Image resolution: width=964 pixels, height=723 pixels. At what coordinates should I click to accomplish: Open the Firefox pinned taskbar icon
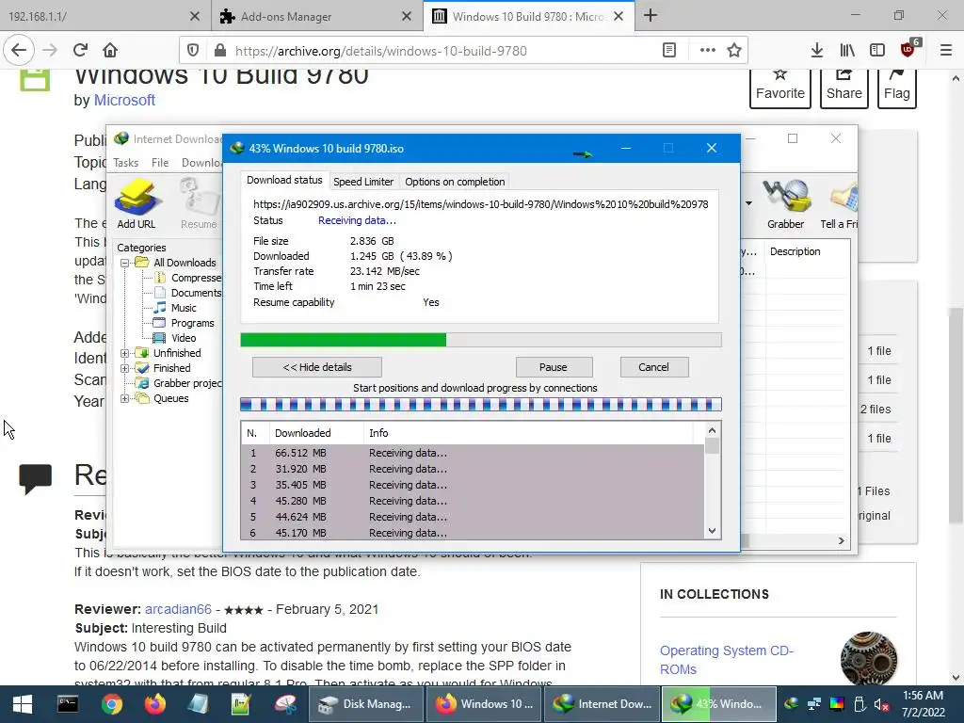(x=155, y=704)
